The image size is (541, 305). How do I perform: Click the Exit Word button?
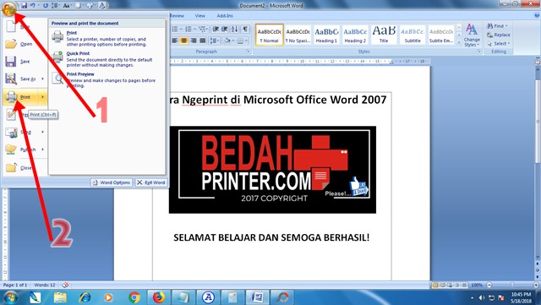click(151, 182)
